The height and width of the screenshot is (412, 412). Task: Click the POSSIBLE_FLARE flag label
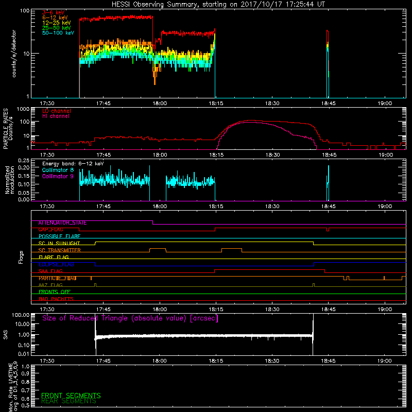pyautogui.click(x=59, y=236)
